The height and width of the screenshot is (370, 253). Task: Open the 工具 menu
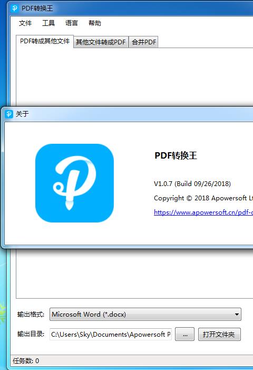point(48,23)
